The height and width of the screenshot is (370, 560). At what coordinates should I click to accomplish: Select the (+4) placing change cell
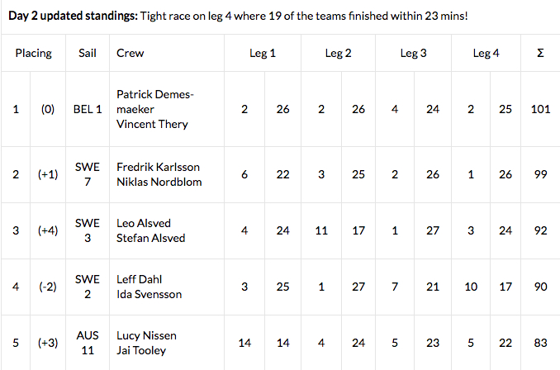coord(48,230)
